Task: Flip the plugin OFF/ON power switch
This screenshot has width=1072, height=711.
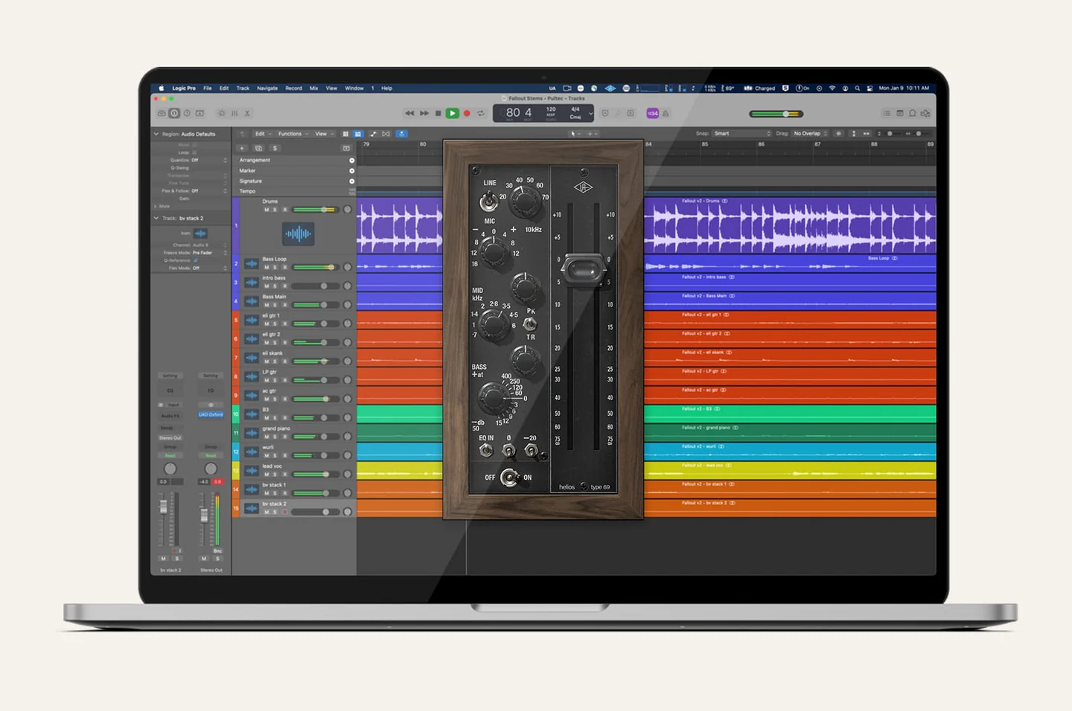Action: 509,477
